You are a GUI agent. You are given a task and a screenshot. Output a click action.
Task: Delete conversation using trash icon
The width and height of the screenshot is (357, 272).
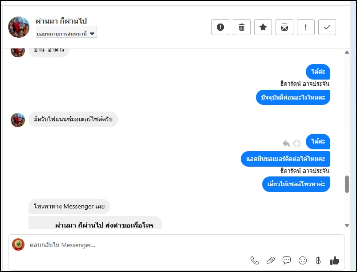coord(242,27)
